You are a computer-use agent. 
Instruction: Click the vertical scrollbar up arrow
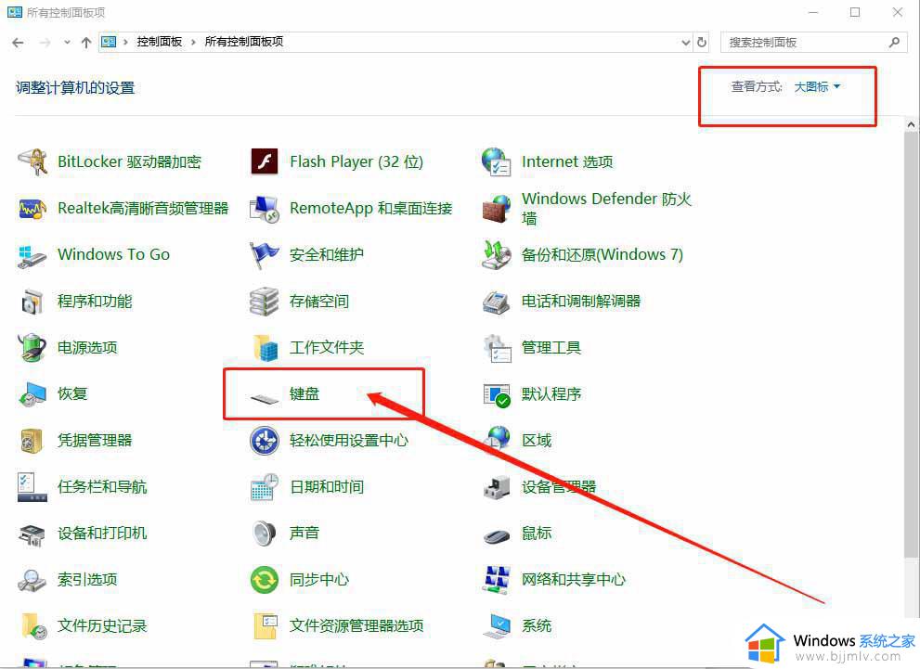click(x=911, y=124)
